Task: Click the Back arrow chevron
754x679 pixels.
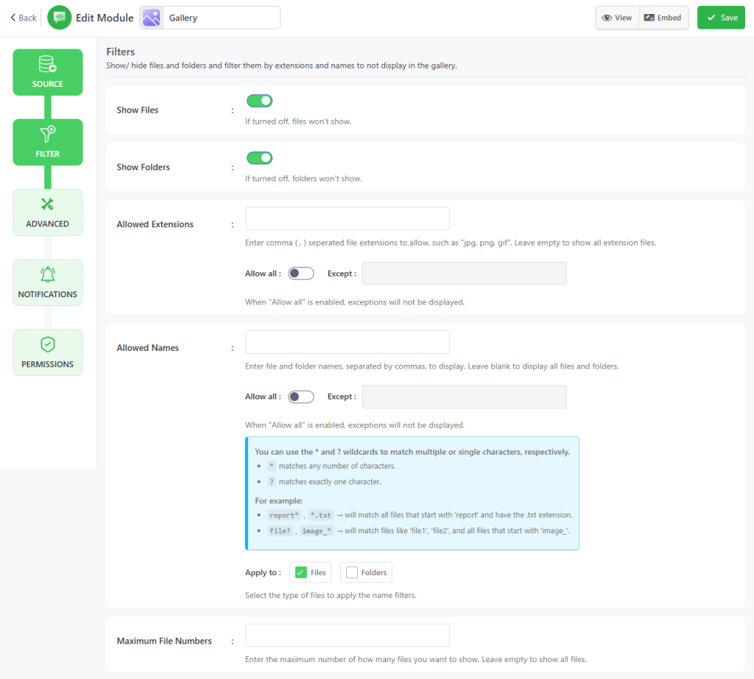Action: pyautogui.click(x=13, y=18)
